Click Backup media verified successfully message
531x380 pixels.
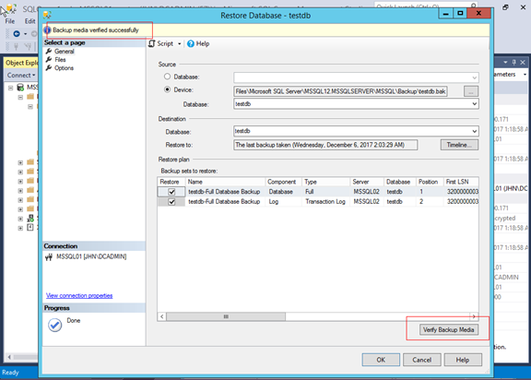click(96, 30)
